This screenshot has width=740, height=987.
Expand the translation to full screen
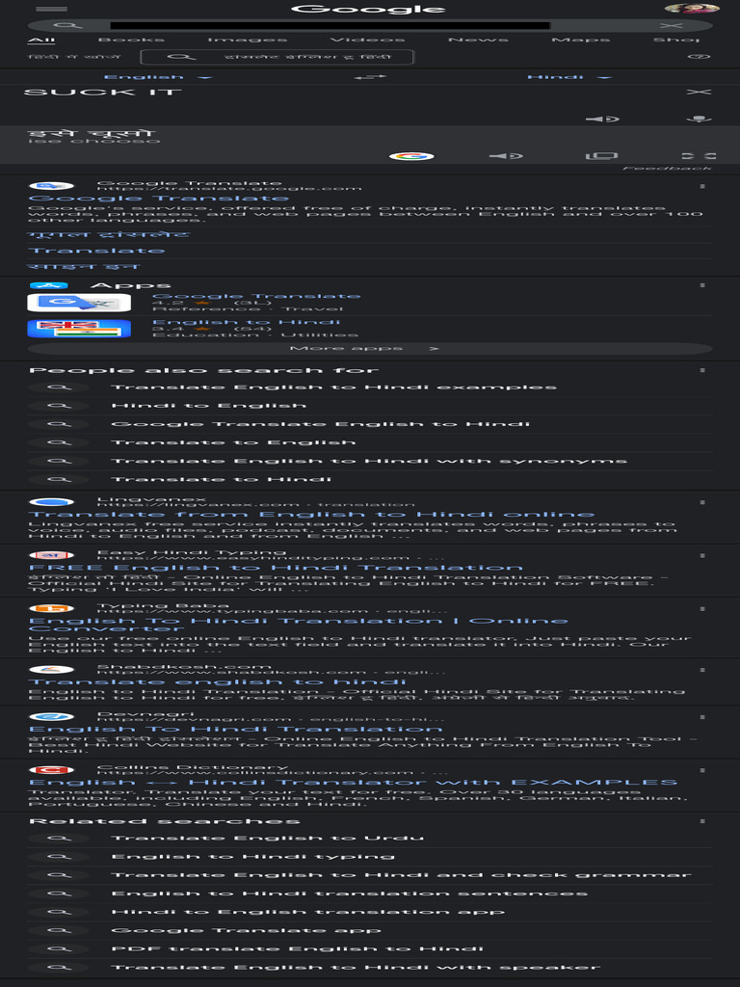[x=699, y=155]
